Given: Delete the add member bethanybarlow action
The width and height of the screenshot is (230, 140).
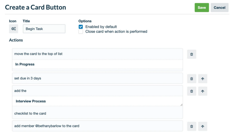Looking at the screenshot, I should point(192,126).
